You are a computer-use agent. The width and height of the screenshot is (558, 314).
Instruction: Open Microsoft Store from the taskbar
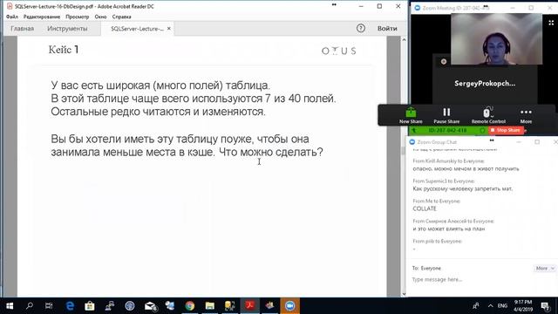click(x=90, y=306)
